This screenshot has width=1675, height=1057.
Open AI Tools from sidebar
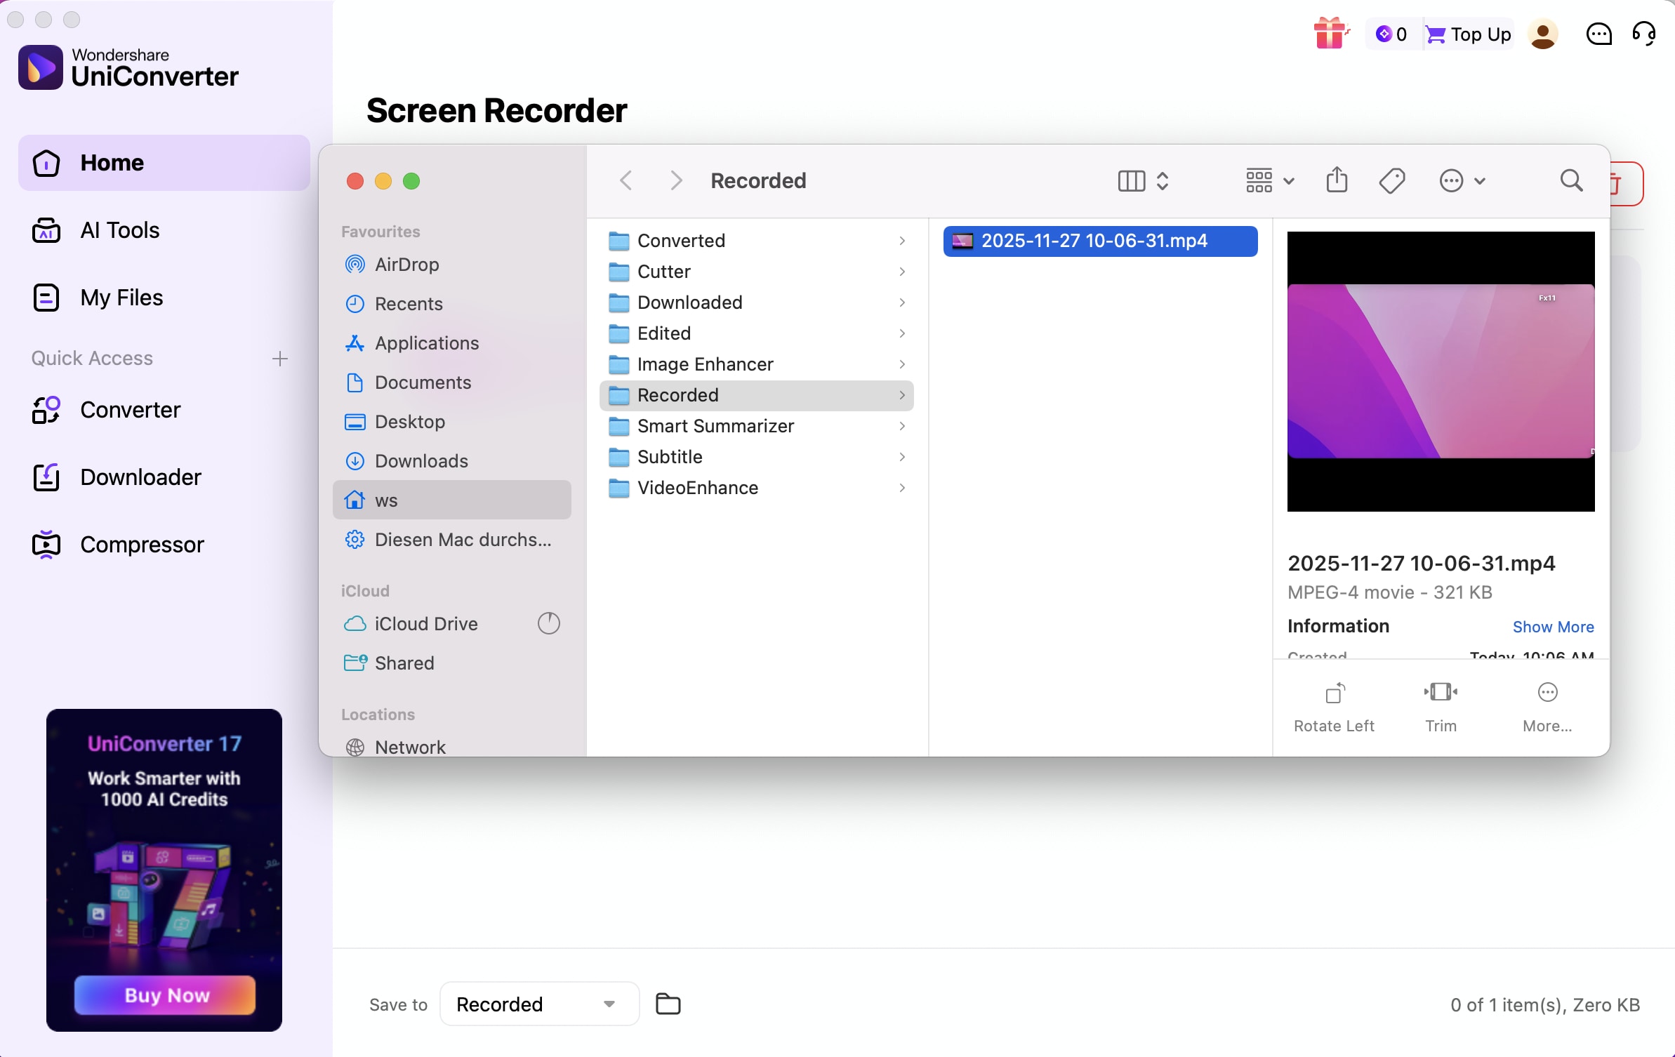tap(120, 230)
